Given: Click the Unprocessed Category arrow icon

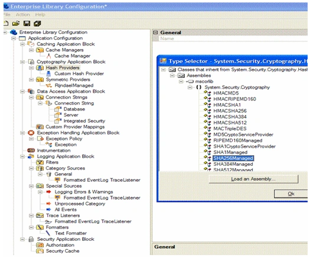Looking at the screenshot, I should coord(48,204).
